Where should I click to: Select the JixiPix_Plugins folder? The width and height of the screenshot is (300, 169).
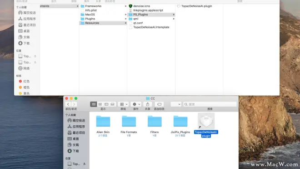point(180,126)
